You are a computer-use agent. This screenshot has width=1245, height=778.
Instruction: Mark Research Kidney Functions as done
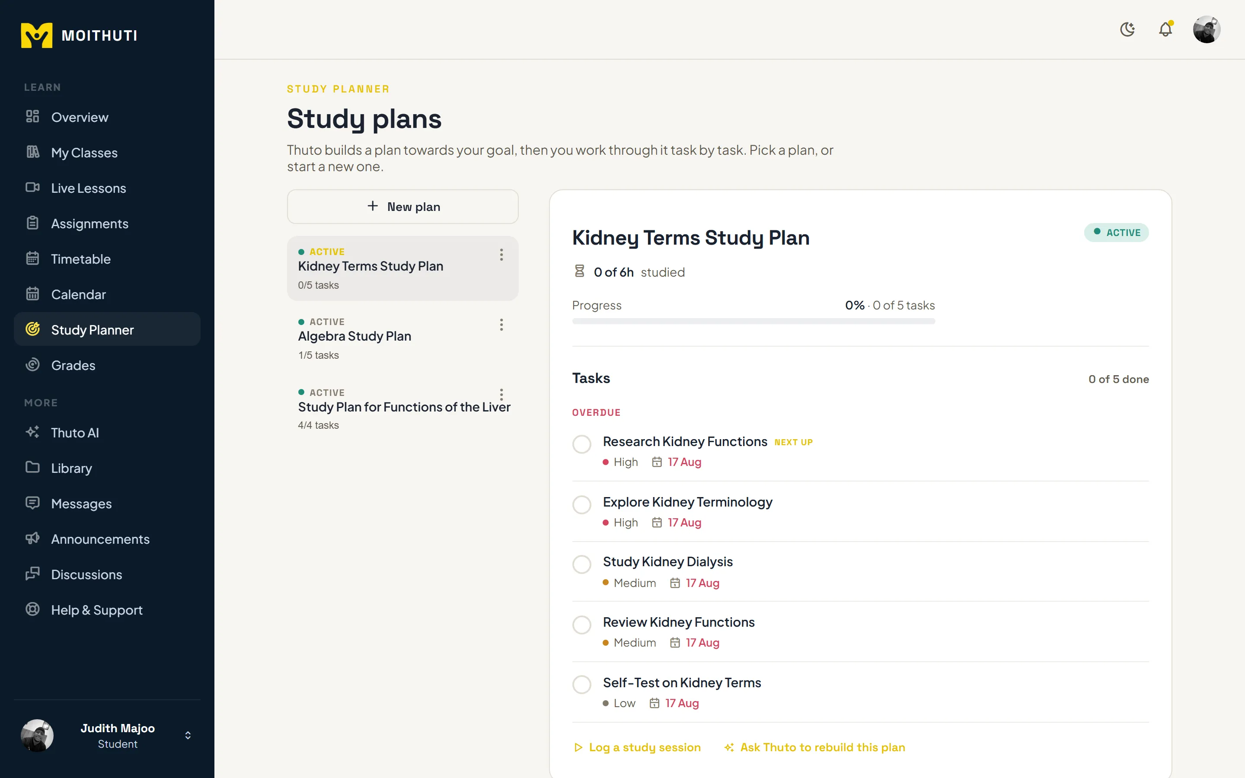coord(582,444)
